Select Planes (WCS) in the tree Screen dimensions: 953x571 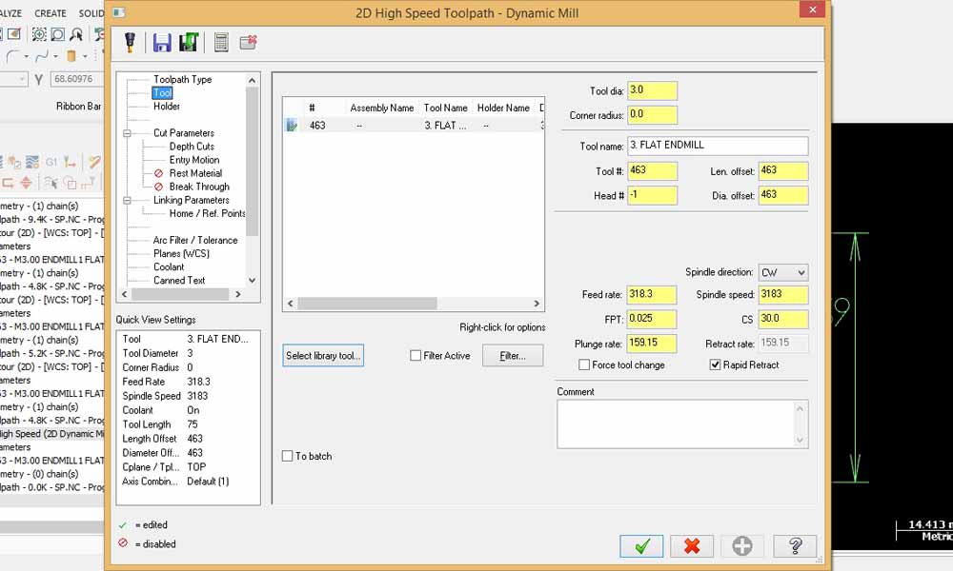pos(181,254)
